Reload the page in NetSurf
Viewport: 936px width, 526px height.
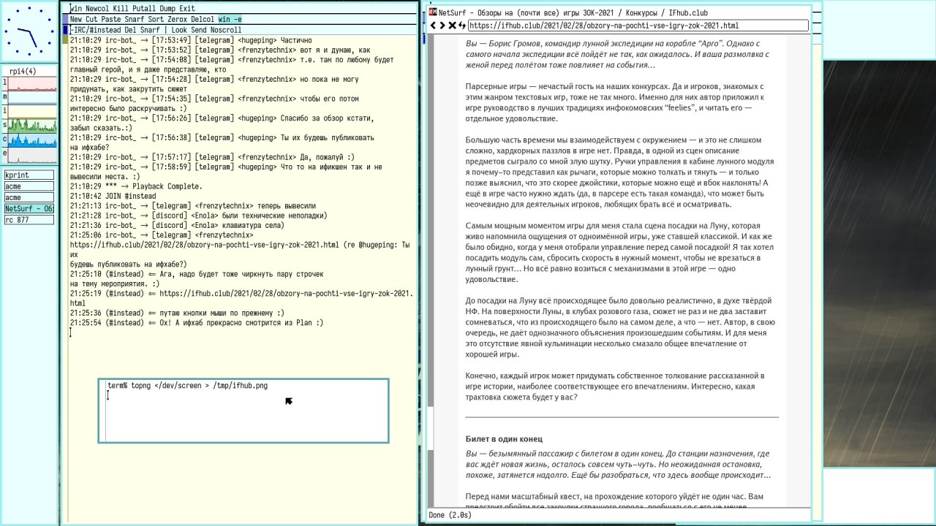[x=461, y=26]
